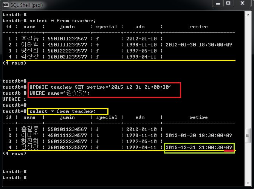The image size is (254, 189).
Task: Click the "WHERE name='김삿갓';" line
Action: 59,93
